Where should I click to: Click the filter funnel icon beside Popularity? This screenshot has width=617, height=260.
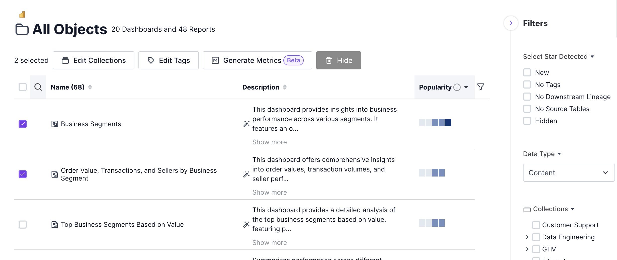click(481, 87)
